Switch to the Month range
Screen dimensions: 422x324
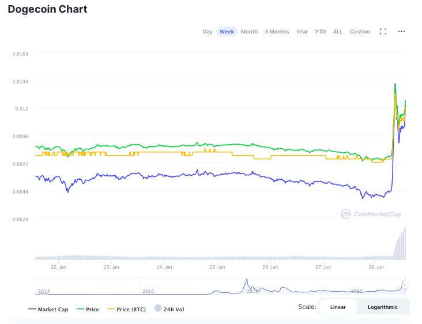pyautogui.click(x=249, y=32)
